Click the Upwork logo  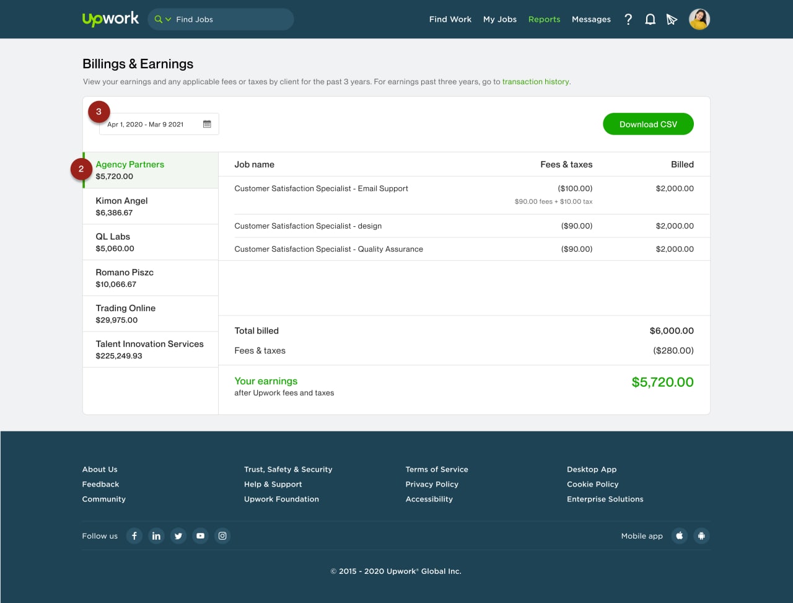point(111,19)
